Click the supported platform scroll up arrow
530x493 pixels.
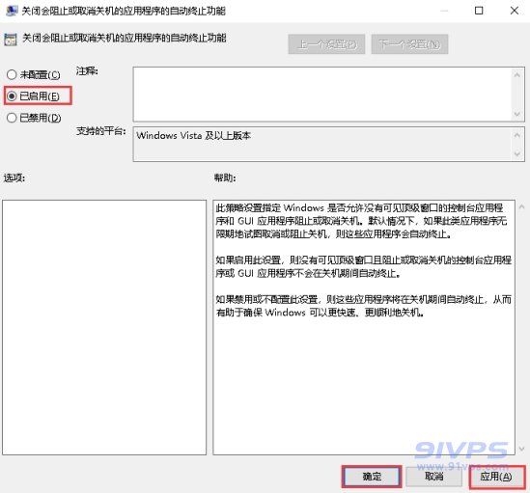click(x=516, y=135)
